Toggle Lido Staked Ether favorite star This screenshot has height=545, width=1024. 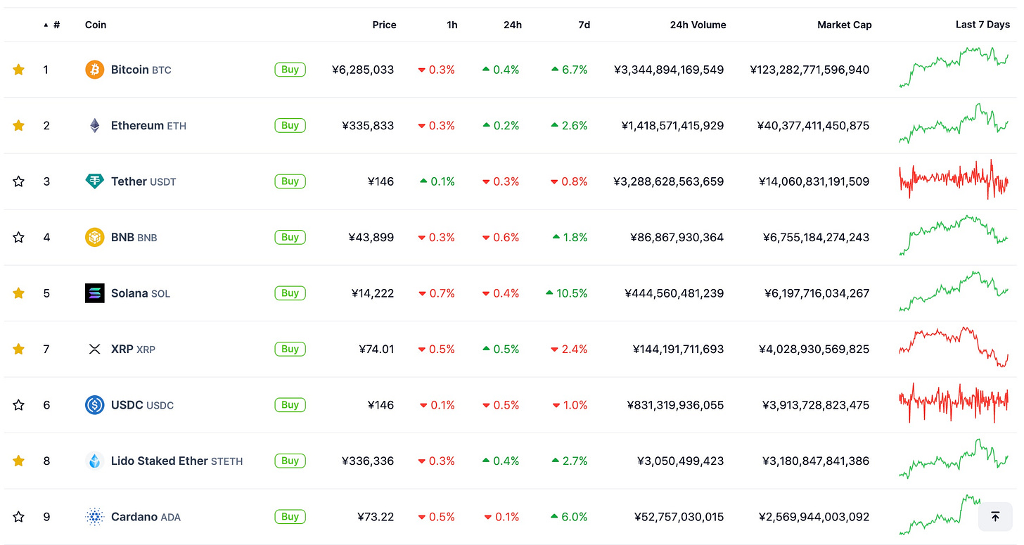(x=19, y=461)
